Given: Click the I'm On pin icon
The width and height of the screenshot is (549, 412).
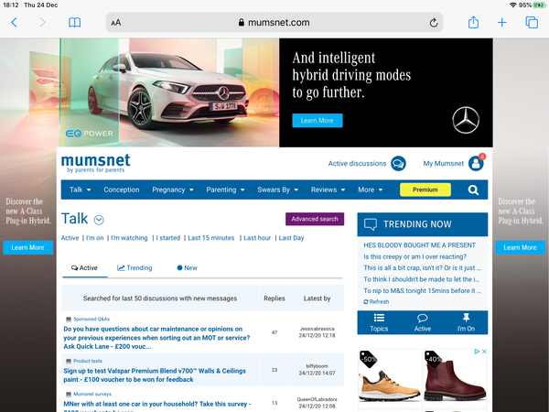Looking at the screenshot, I should 466,318.
